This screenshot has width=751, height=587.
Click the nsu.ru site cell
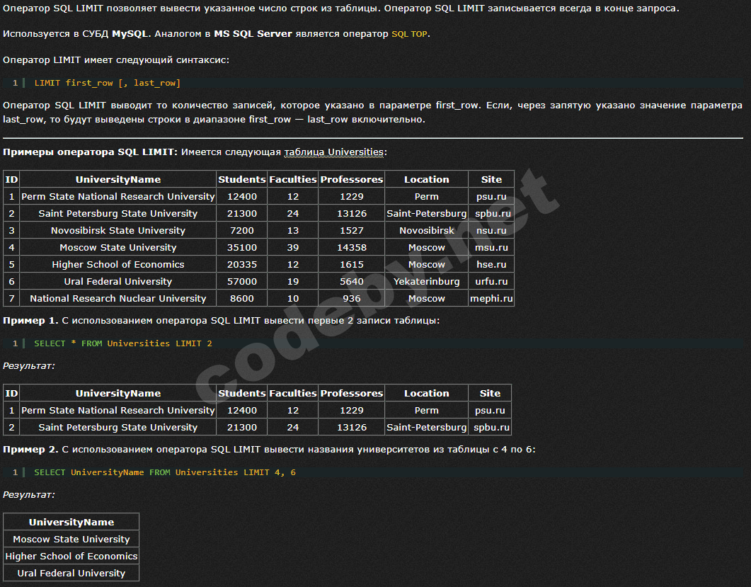(491, 231)
